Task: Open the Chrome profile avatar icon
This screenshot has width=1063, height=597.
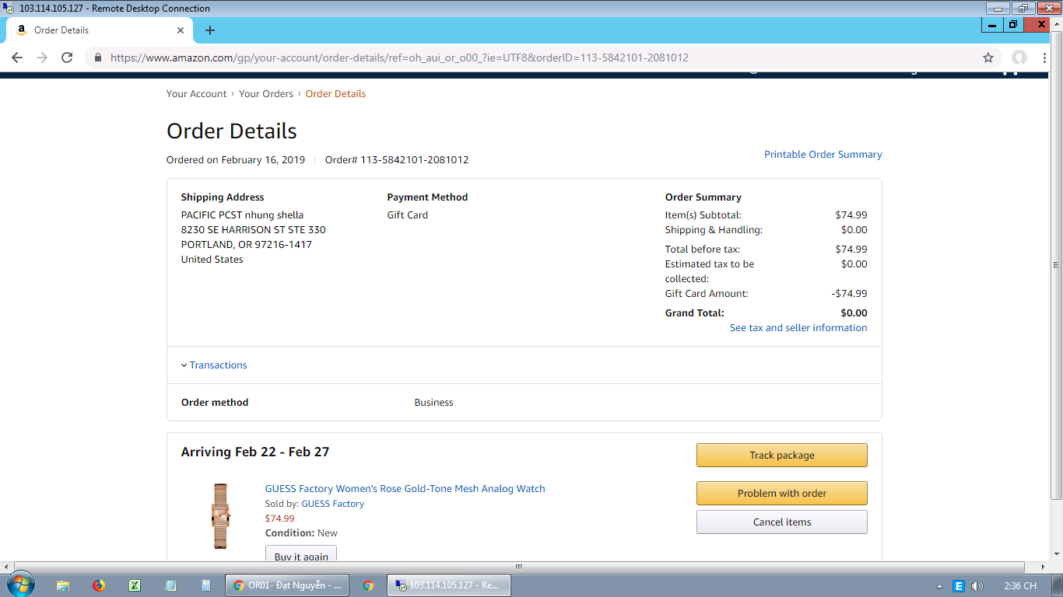Action: (1019, 58)
